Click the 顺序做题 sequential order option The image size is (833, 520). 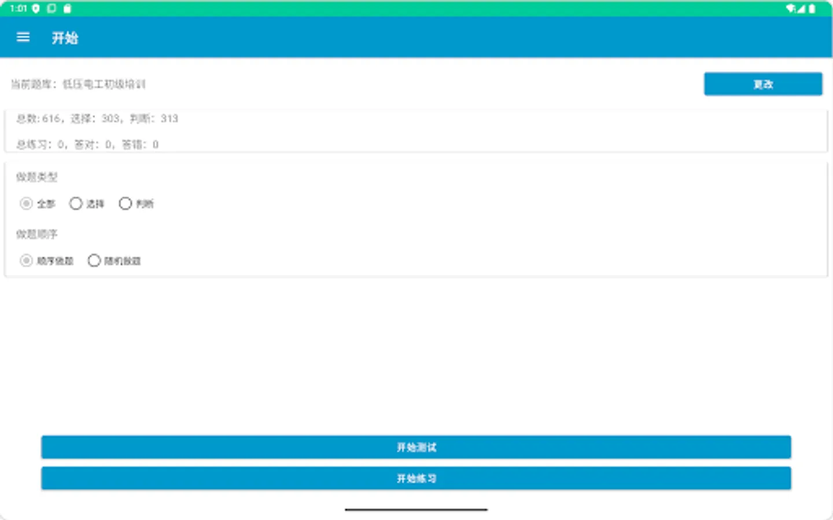tap(25, 261)
